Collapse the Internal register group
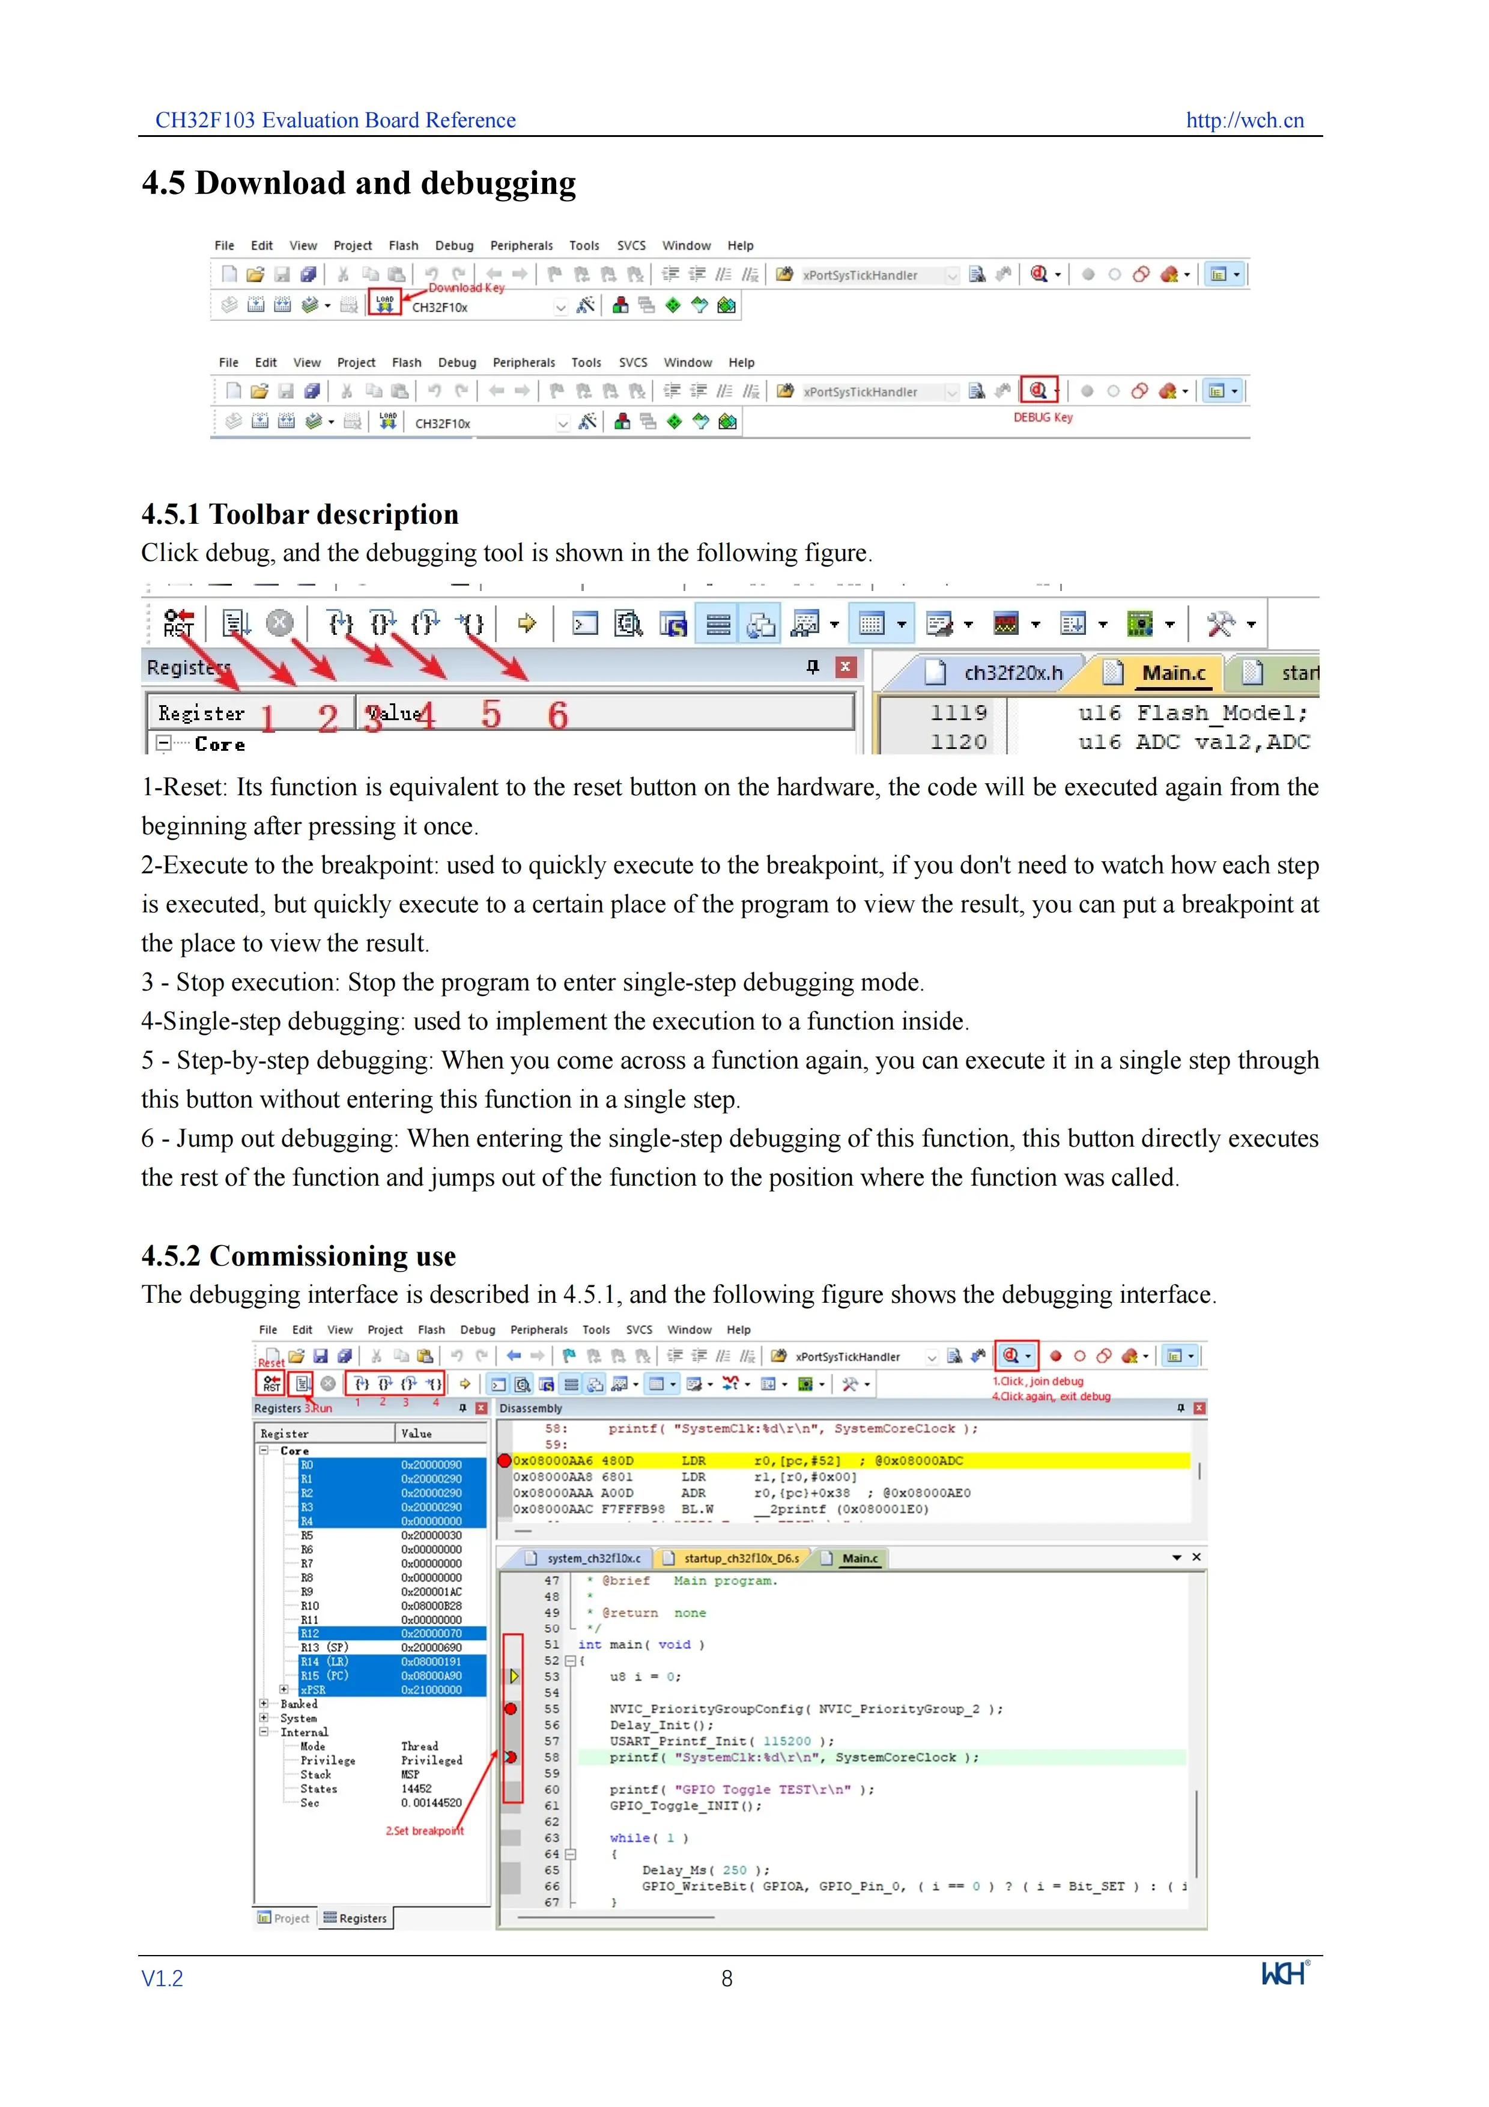This screenshot has width=1489, height=2107. [x=264, y=1733]
